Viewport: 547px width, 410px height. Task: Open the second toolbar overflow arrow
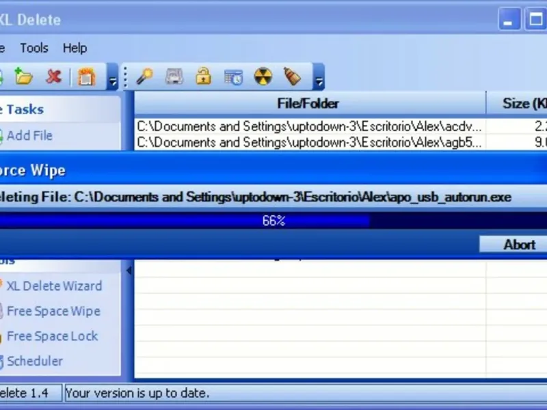319,77
